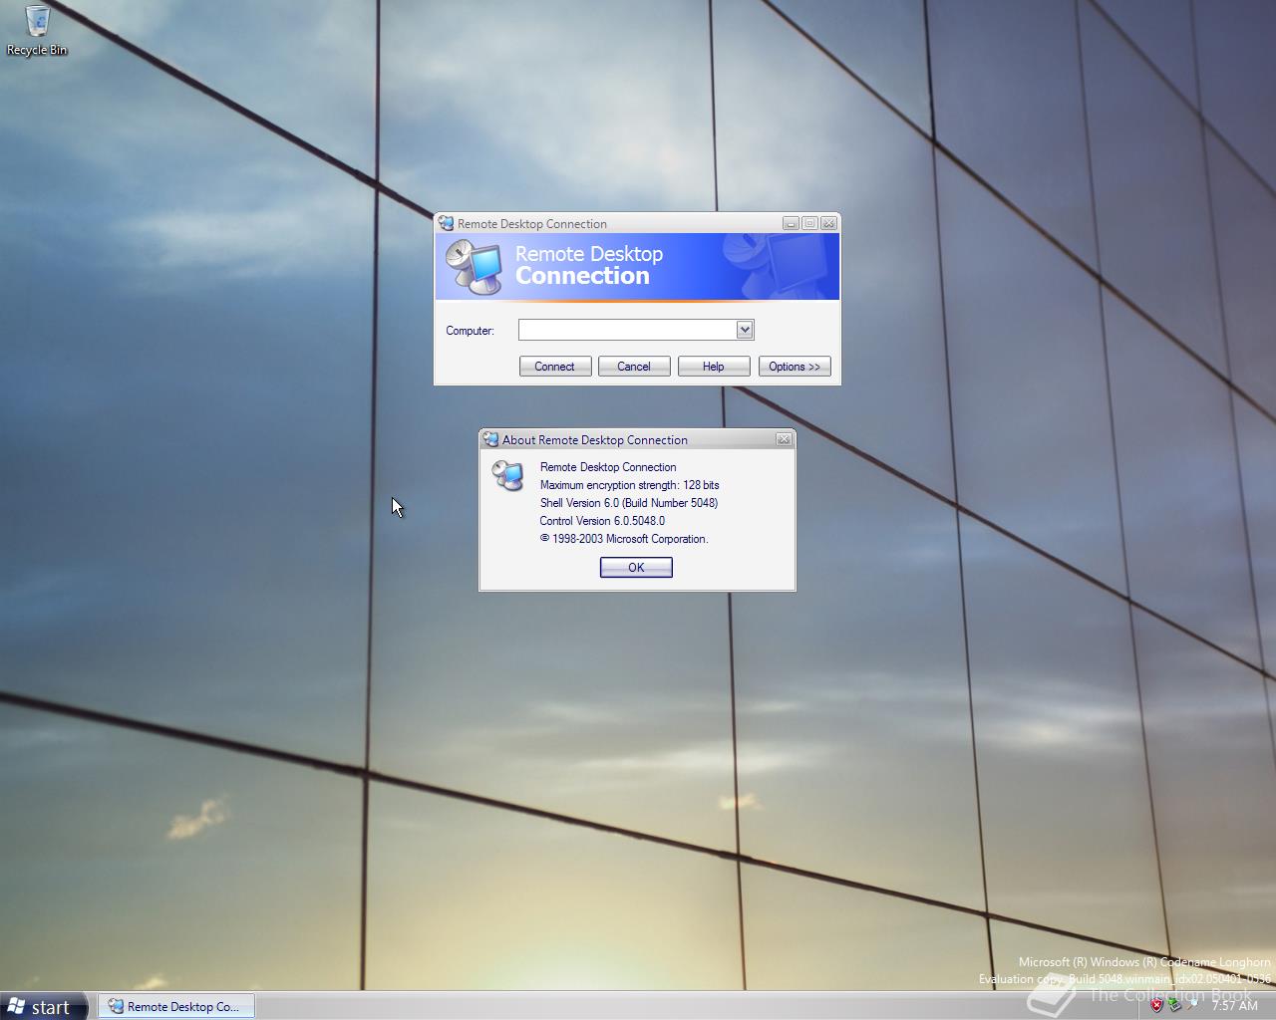Close the About Remote Desktop Connection dialog

pyautogui.click(x=784, y=439)
